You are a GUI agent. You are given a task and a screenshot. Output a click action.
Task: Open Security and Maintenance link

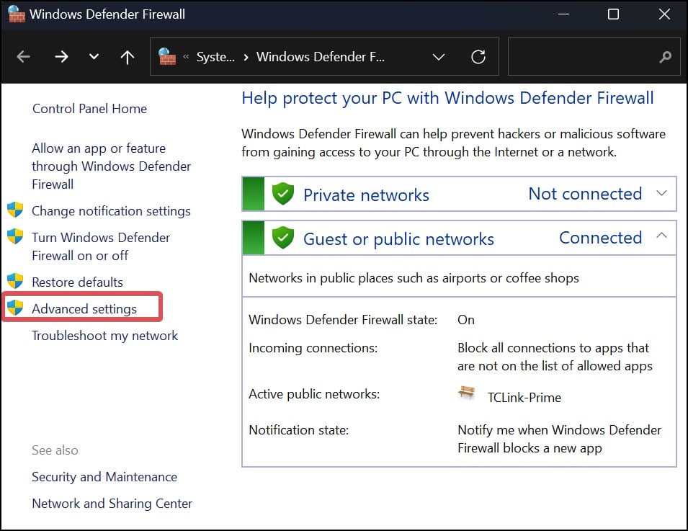tap(104, 477)
